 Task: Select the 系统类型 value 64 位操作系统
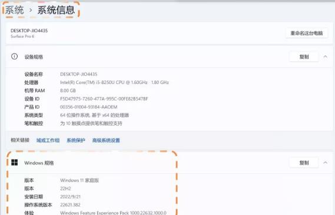click(x=94, y=115)
